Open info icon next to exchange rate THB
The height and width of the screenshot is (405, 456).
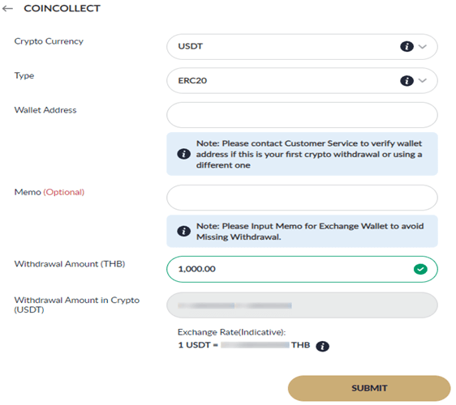322,346
